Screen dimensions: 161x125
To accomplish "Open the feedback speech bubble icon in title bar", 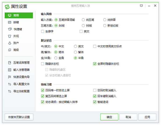I will click(x=141, y=6).
